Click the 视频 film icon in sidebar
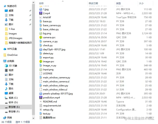 (x=6, y=70)
